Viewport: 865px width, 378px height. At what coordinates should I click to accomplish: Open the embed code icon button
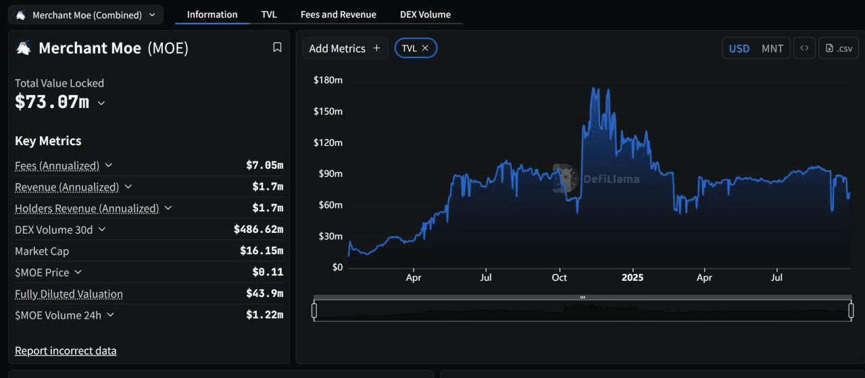point(804,48)
